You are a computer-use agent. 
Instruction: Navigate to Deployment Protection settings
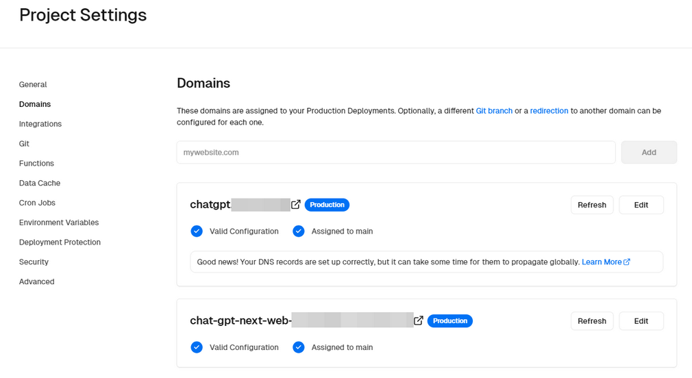coord(60,242)
